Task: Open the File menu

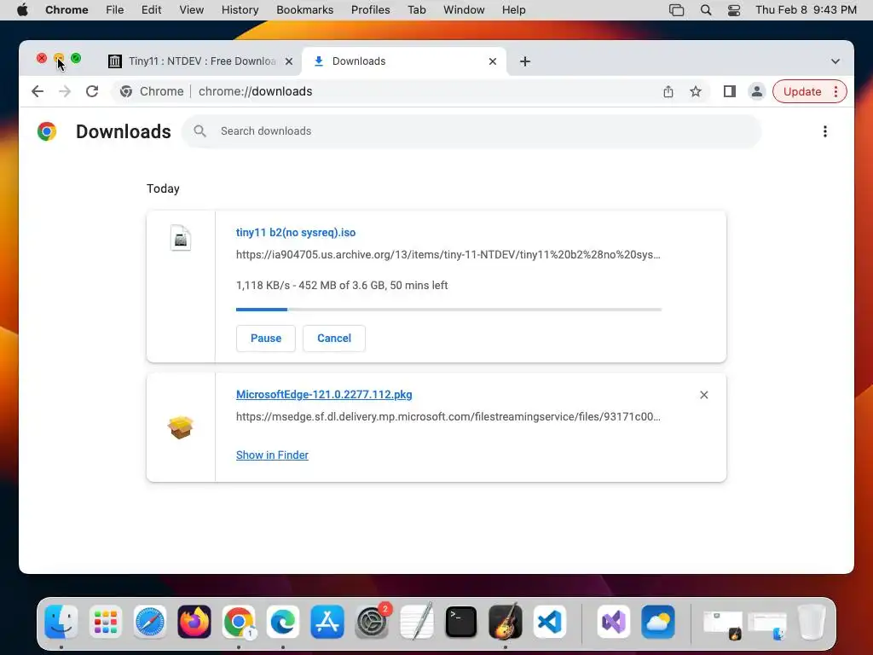Action: click(x=115, y=10)
